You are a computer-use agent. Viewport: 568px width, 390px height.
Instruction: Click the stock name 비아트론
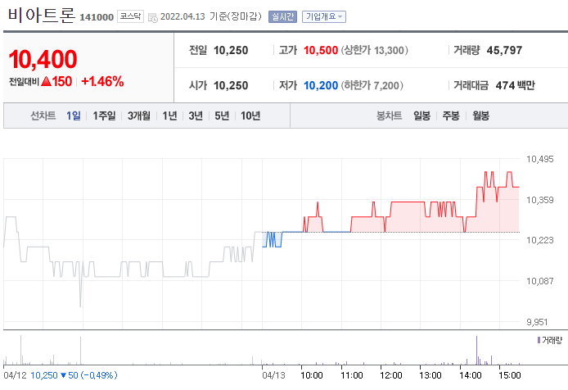tap(41, 16)
